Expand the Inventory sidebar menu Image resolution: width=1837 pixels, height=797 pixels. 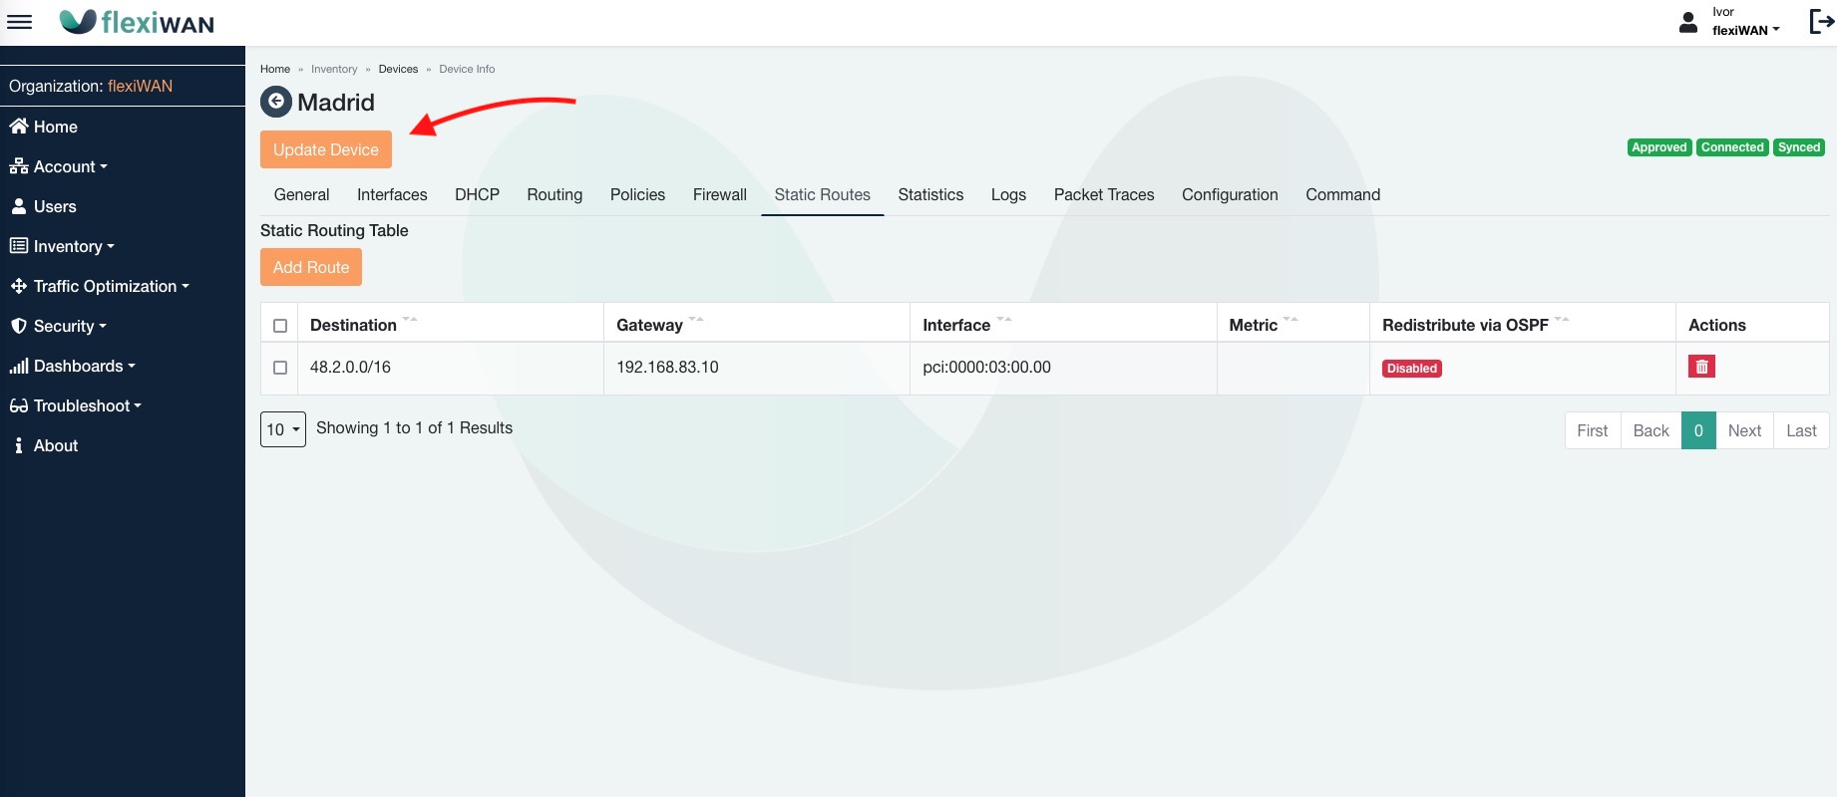click(62, 246)
